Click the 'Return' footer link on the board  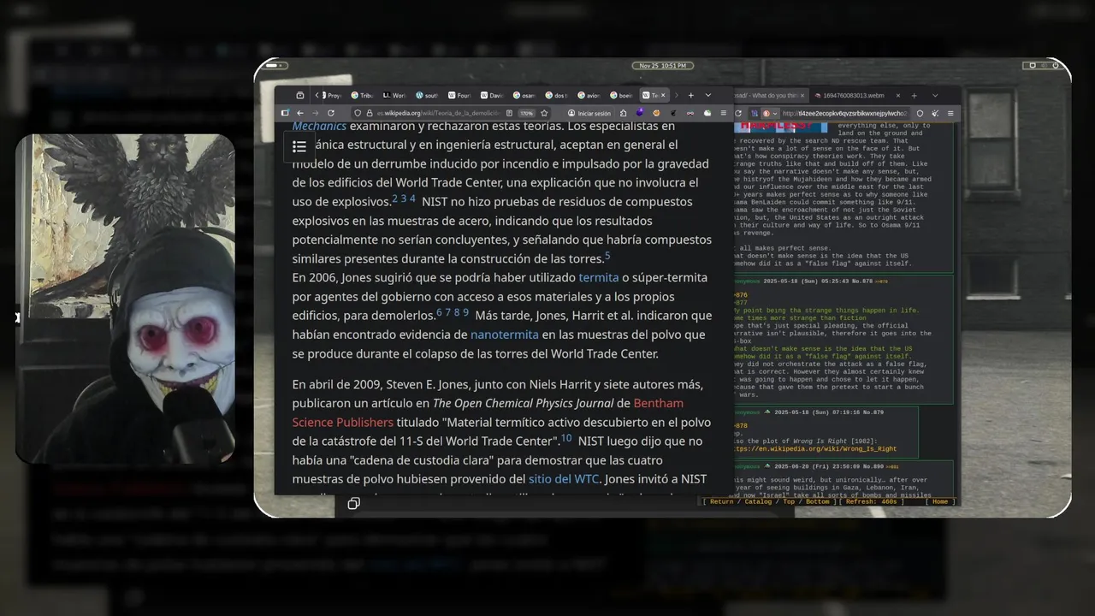tap(721, 501)
